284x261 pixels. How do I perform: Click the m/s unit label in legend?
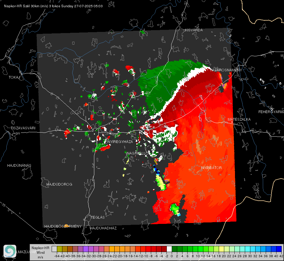(x=40, y=257)
